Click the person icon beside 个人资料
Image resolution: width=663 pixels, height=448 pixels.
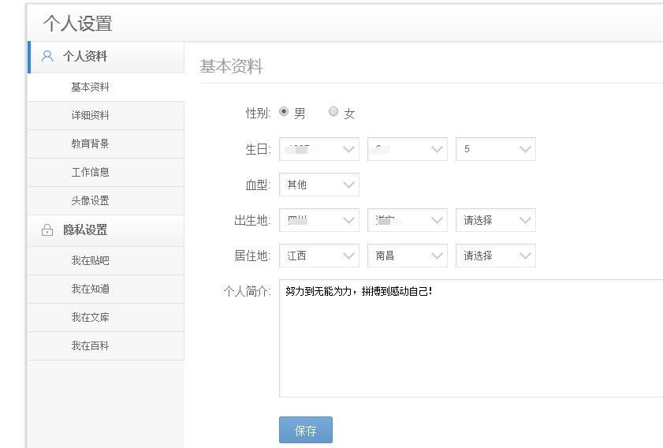[47, 56]
